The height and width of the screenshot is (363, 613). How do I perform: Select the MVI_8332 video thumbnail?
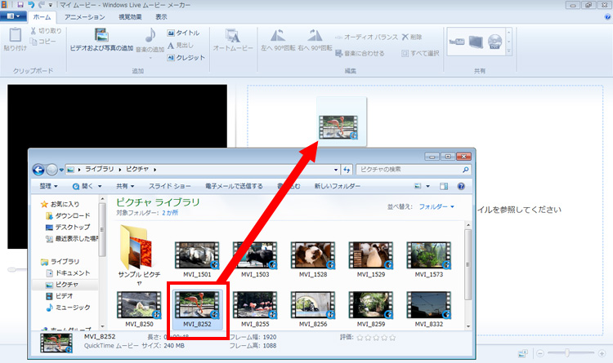point(428,305)
